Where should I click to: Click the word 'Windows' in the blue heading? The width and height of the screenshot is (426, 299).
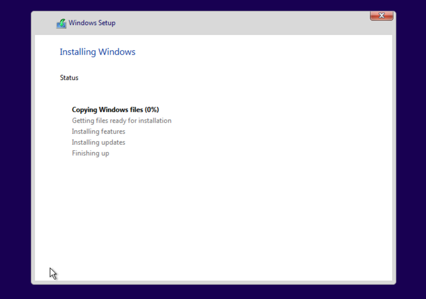pyautogui.click(x=117, y=52)
